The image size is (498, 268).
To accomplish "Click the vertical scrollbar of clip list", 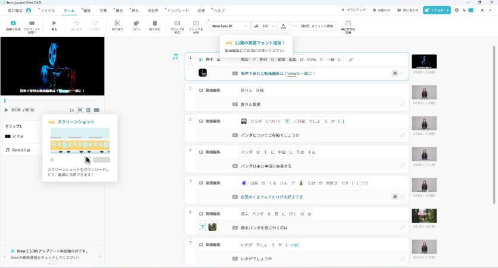I will pyautogui.click(x=494, y=124).
